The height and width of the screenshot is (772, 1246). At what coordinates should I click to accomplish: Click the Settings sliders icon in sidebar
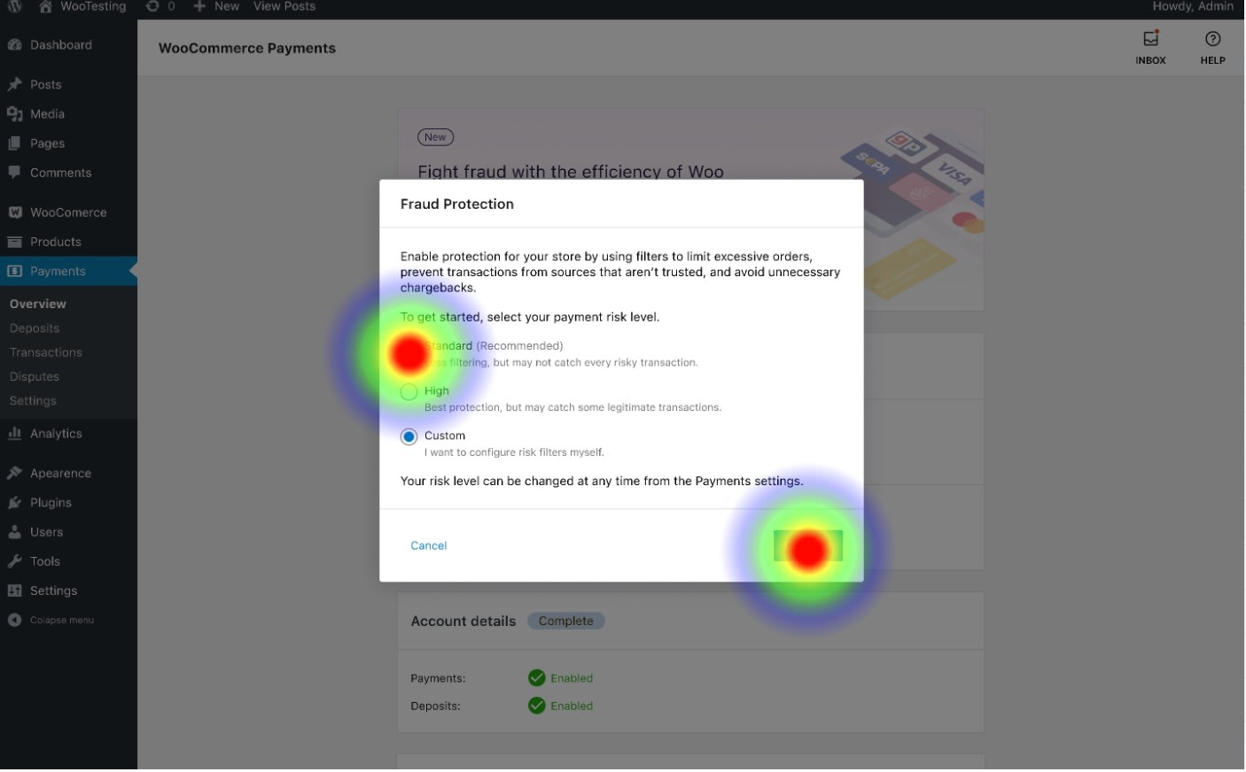14,591
